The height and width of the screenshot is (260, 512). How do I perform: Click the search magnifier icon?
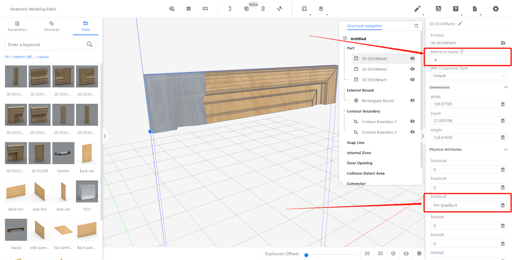(x=90, y=44)
